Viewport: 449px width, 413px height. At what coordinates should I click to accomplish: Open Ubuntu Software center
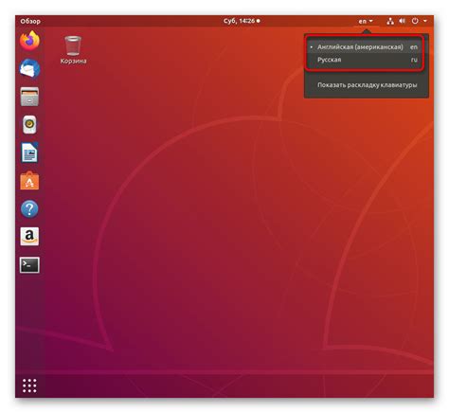point(29,181)
